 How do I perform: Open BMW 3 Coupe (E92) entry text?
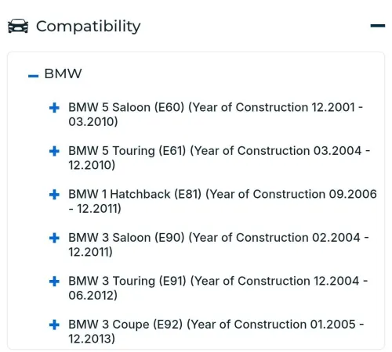click(x=216, y=332)
